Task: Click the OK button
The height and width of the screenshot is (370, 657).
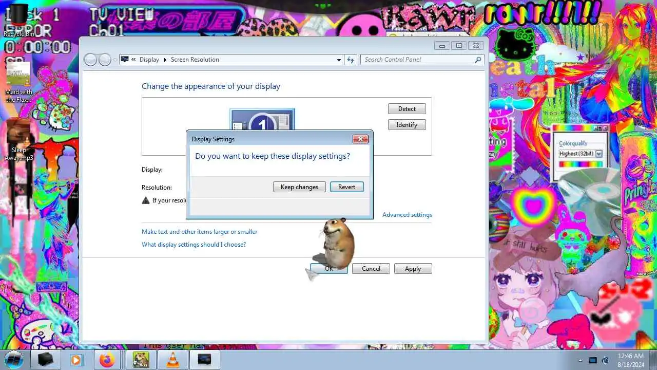Action: [x=329, y=269]
